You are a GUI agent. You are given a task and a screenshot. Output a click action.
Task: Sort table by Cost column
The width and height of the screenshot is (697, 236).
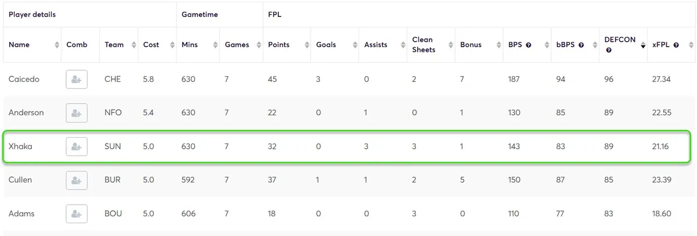(151, 45)
